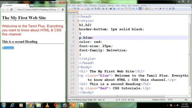The height and width of the screenshot is (108, 192).
Task: Click the Run Macro Multiple Times icon
Action: 170,9
